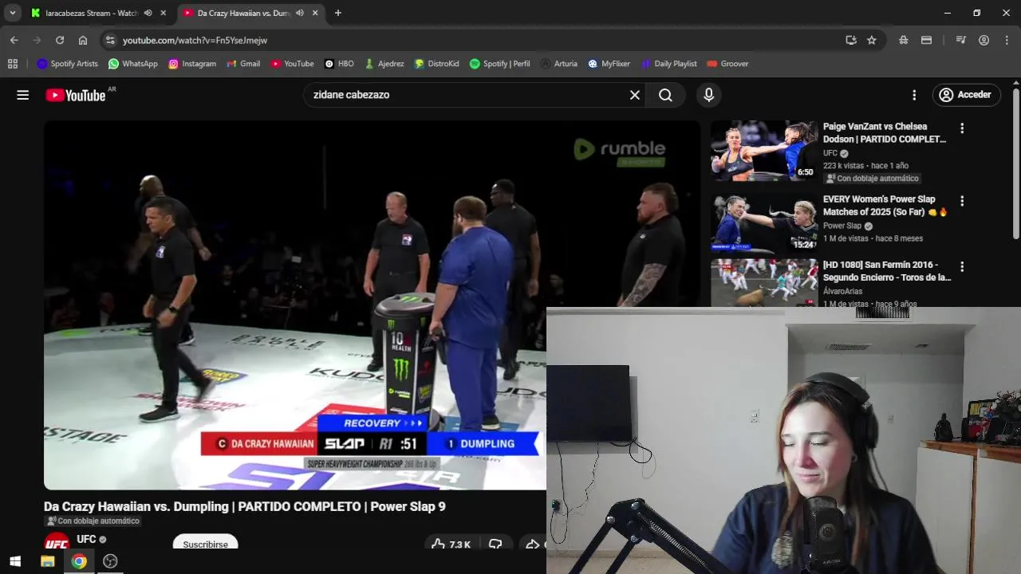Open a new browser tab
This screenshot has height=574, width=1021.
[x=338, y=13]
